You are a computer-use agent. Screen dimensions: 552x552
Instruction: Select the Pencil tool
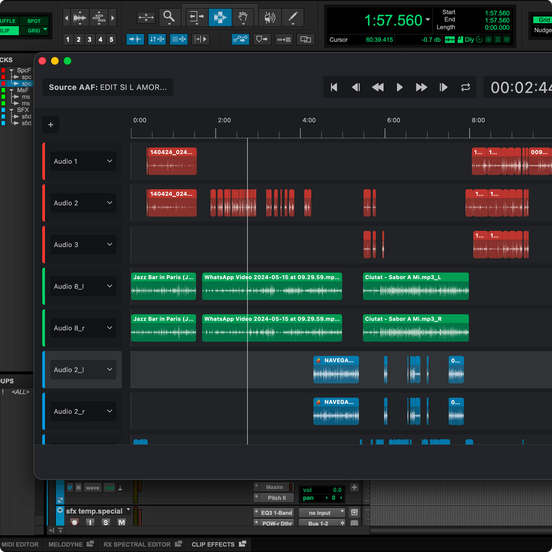pyautogui.click(x=293, y=17)
